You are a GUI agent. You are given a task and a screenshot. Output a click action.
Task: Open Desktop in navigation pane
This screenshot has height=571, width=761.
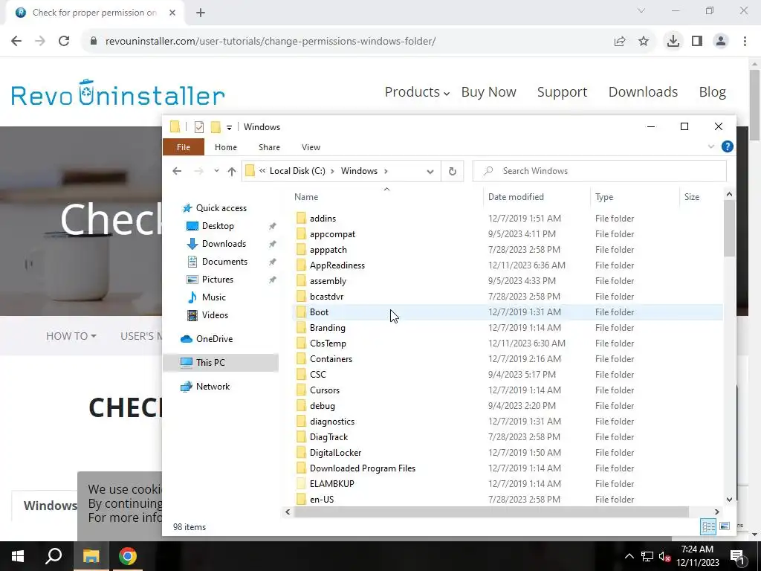pos(218,226)
